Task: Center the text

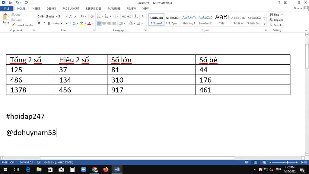Action: [x=104, y=23]
